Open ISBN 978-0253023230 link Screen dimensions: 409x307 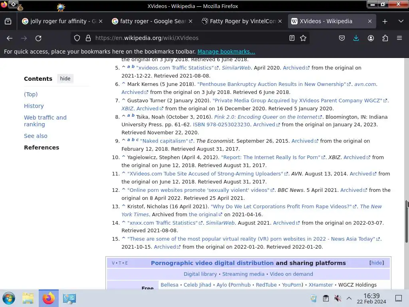point(221,125)
